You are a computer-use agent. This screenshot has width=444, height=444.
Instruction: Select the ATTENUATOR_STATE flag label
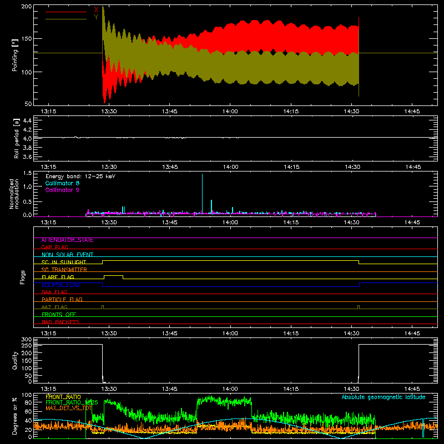(x=67, y=240)
